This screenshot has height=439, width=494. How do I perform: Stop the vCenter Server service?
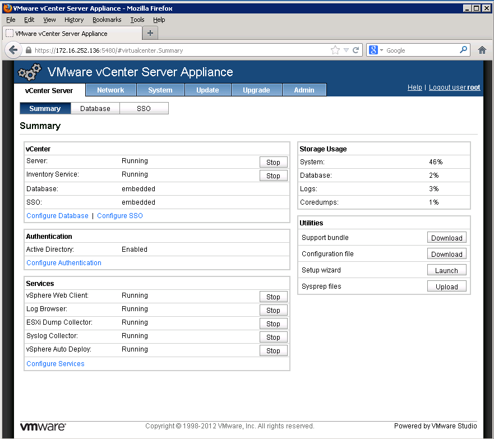tap(274, 162)
